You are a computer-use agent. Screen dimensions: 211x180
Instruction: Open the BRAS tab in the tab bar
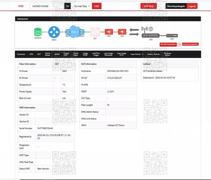(x=57, y=54)
